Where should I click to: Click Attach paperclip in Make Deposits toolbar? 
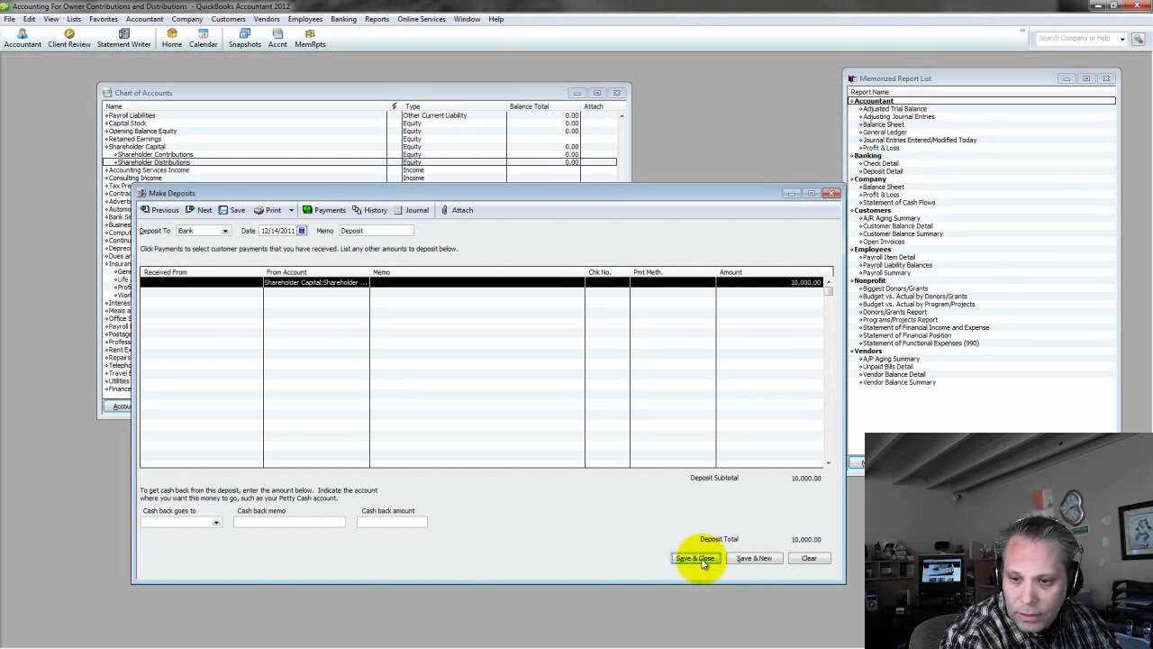[457, 210]
